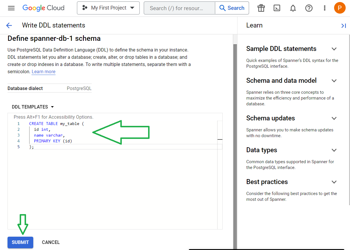This screenshot has width=350, height=250.
Task: Expand the Data types section
Action: click(334, 150)
